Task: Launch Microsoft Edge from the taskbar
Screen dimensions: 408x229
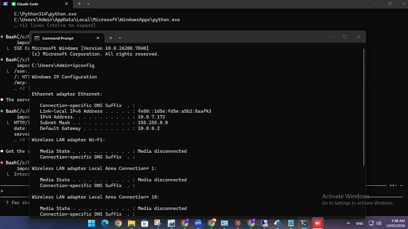Action: [105, 223]
